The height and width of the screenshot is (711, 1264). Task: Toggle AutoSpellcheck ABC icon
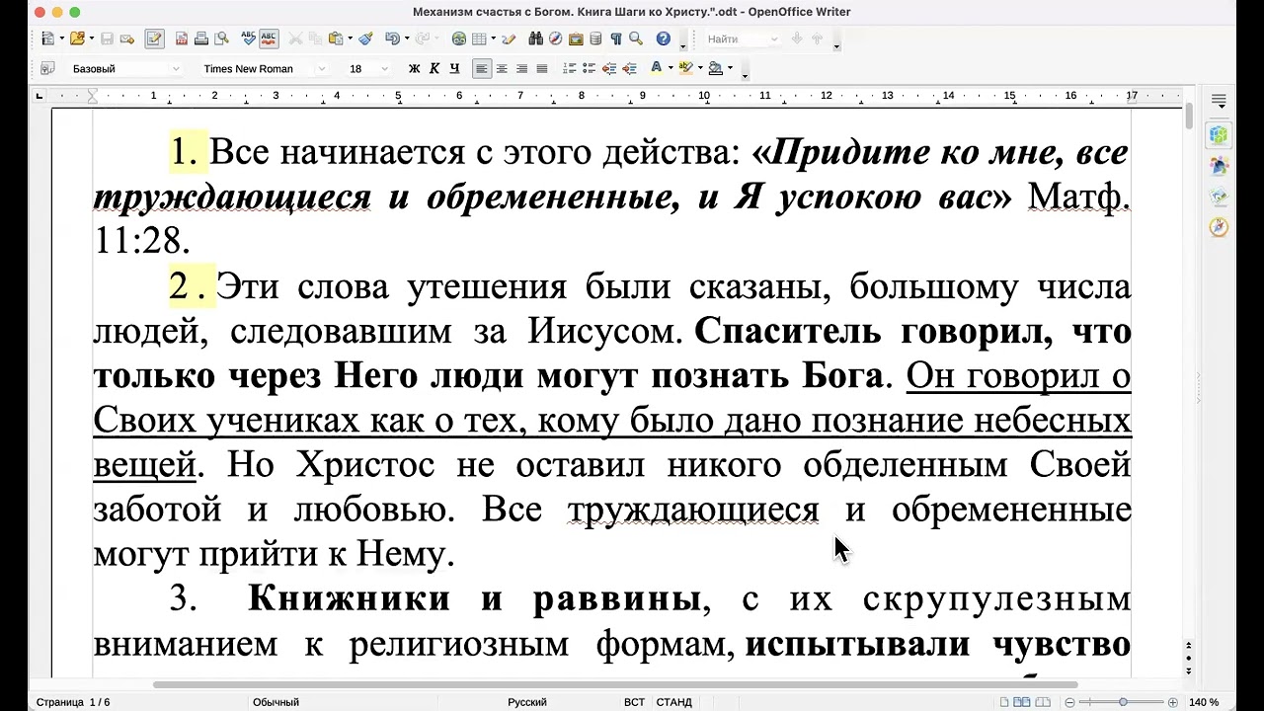[269, 39]
